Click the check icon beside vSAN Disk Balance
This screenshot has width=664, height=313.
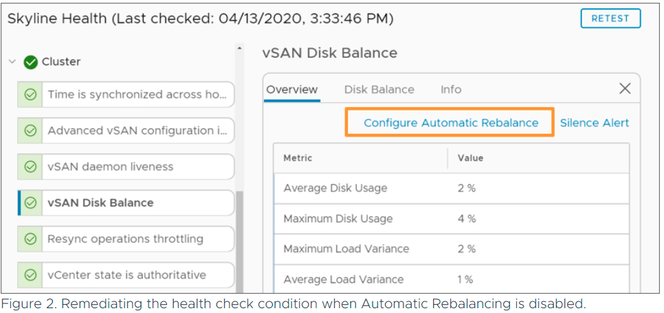(x=30, y=203)
